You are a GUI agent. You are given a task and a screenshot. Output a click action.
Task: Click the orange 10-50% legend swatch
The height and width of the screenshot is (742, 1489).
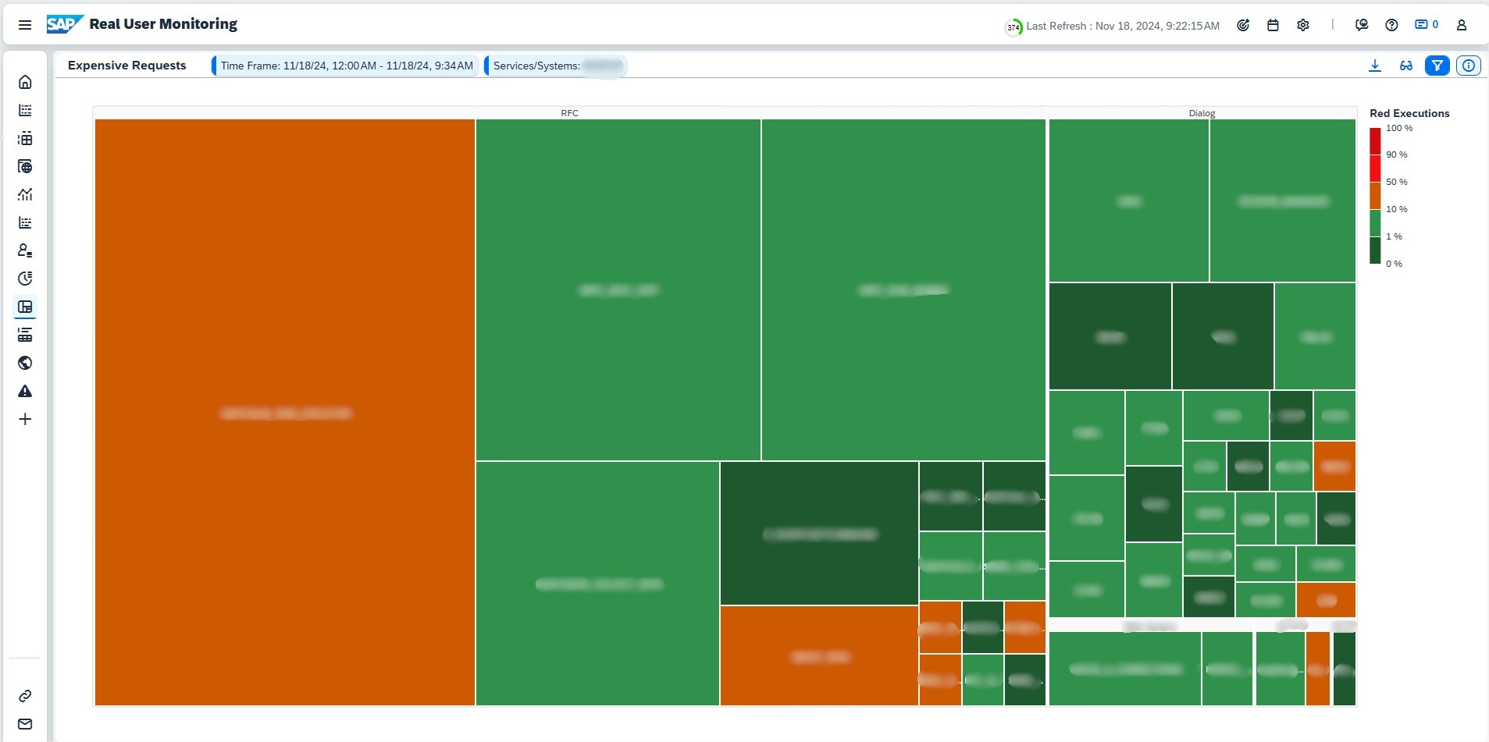1375,195
